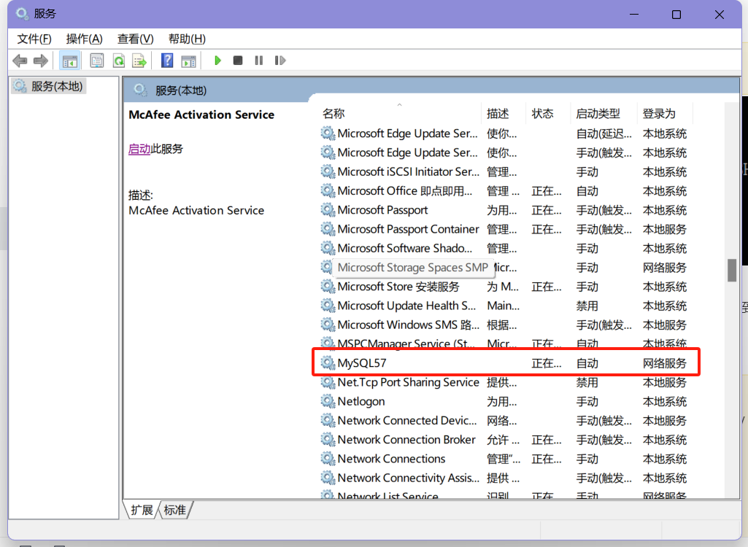Screen dimensions: 748x547
Task: Click the Properties toolbar icon
Action: 96,61
